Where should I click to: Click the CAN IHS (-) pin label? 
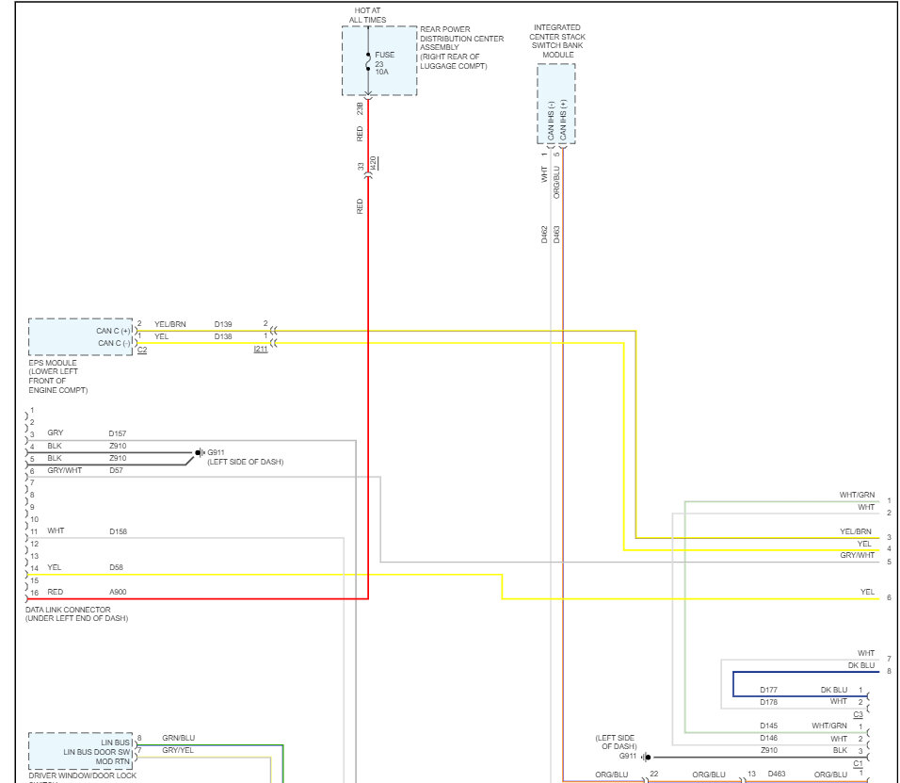[551, 122]
